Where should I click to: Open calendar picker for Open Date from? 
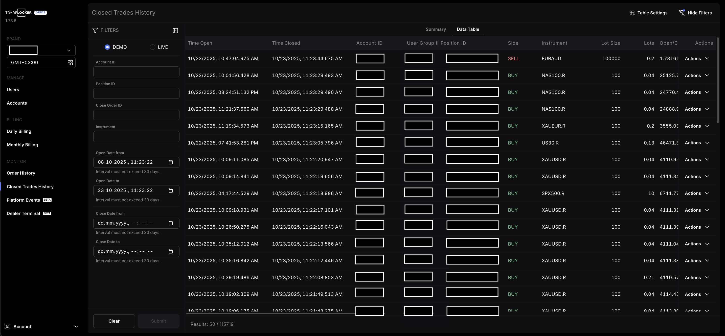click(x=171, y=162)
